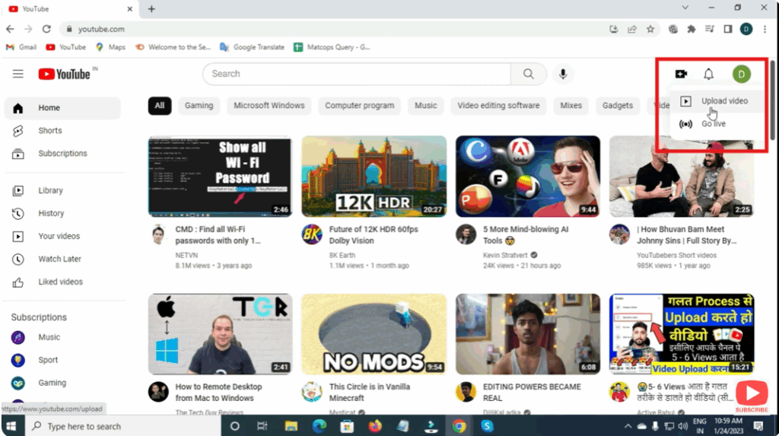779x436 pixels.
Task: Select Upload video from dropdown
Action: [x=723, y=101]
